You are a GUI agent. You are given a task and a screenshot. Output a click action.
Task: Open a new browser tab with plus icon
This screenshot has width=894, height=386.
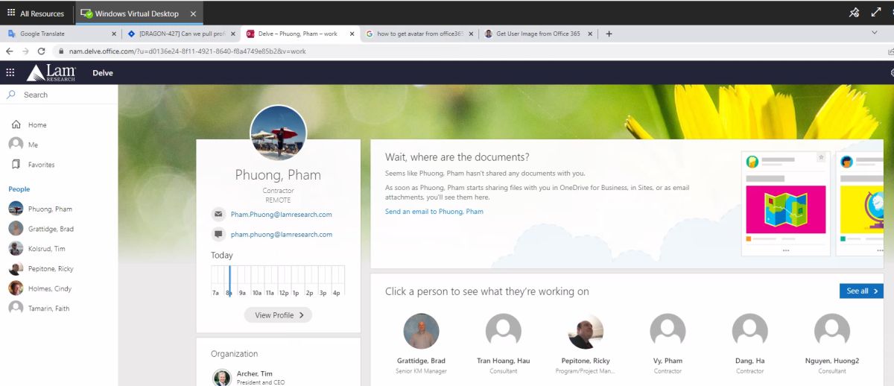609,34
